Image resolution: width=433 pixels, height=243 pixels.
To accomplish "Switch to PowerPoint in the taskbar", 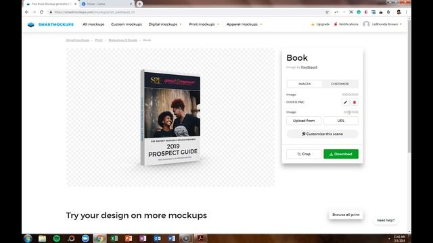I will click(x=129, y=238).
